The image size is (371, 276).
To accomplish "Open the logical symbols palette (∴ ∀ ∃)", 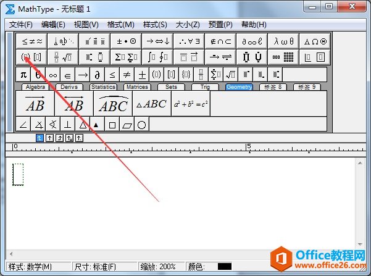I will [x=189, y=41].
